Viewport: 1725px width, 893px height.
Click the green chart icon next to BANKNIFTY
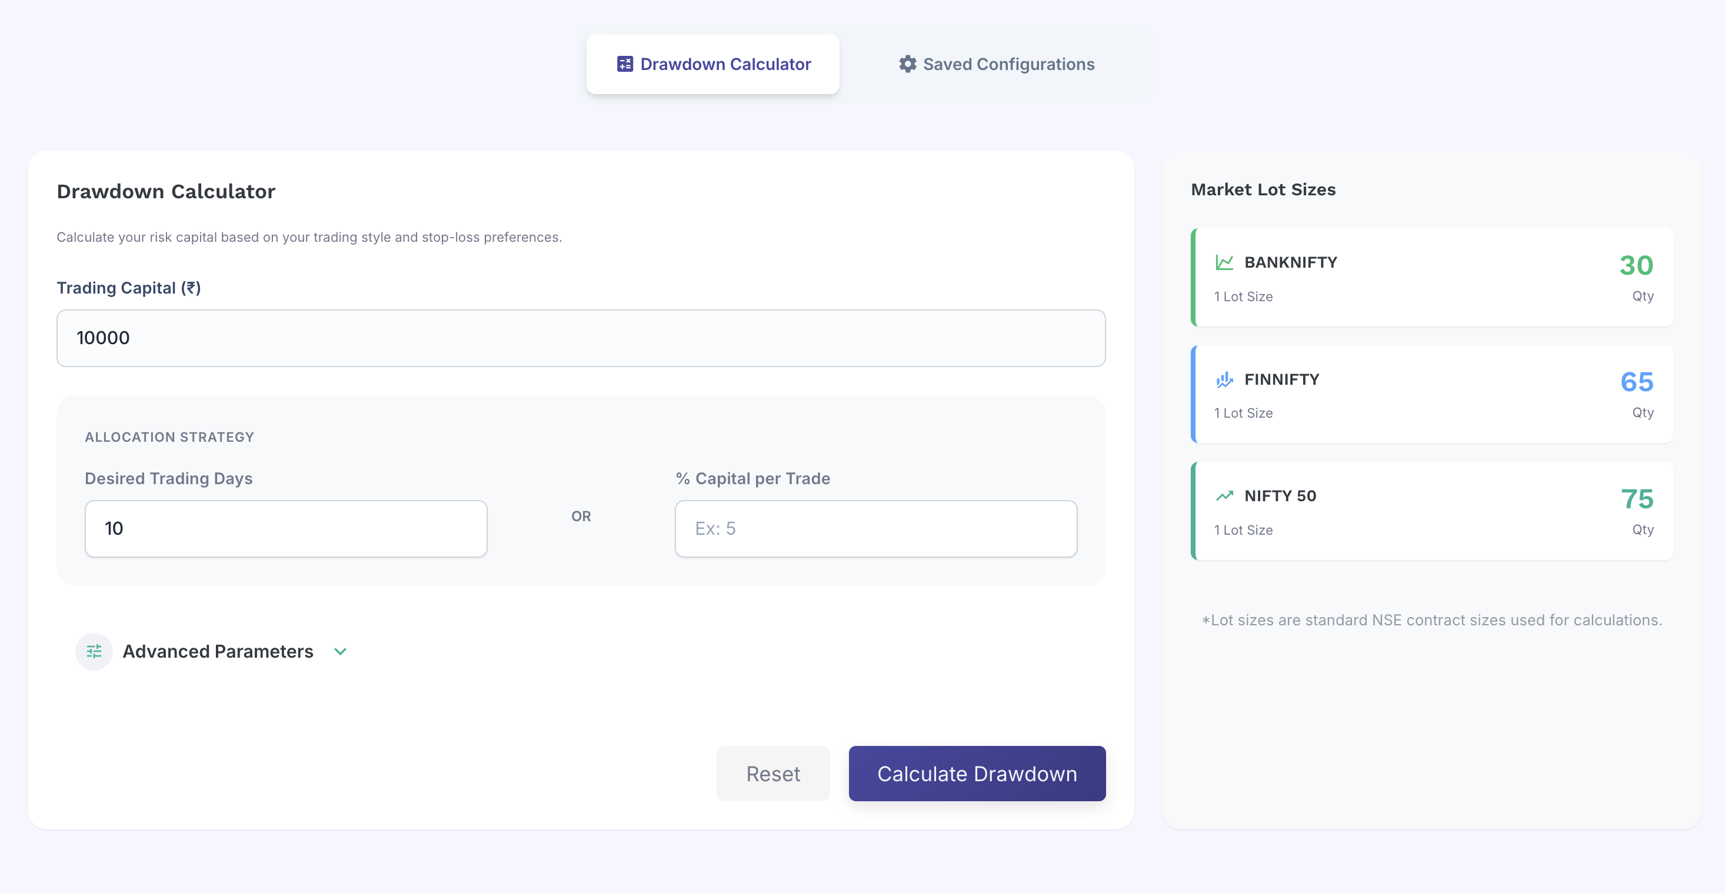tap(1225, 262)
